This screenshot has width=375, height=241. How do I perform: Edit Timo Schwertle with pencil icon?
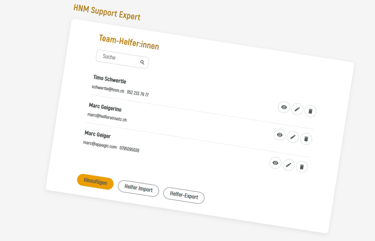297,109
